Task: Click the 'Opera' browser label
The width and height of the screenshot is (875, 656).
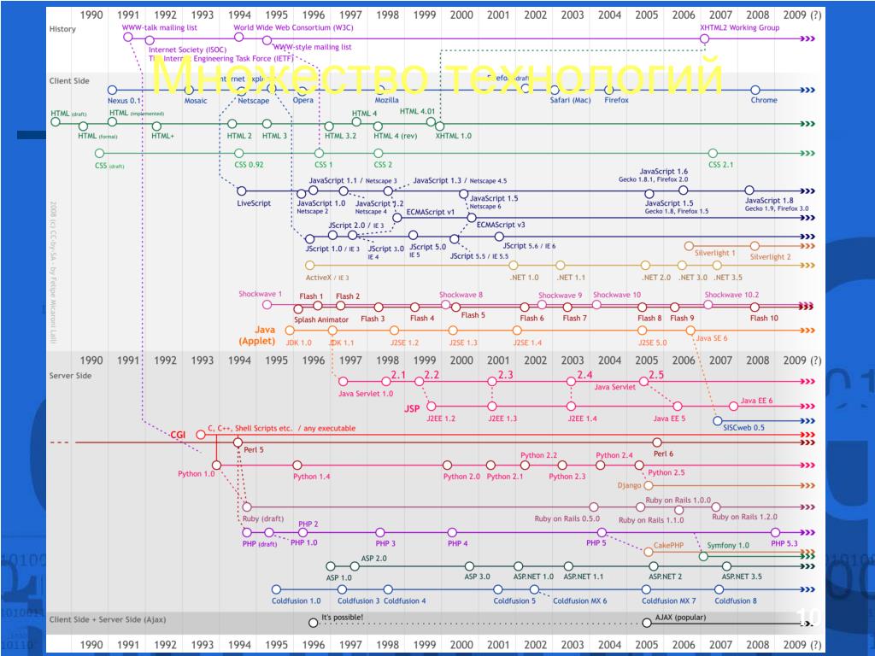Action: pyautogui.click(x=303, y=101)
